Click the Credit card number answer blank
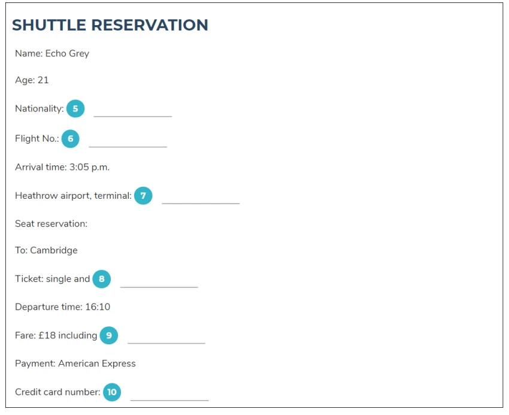 [169, 394]
